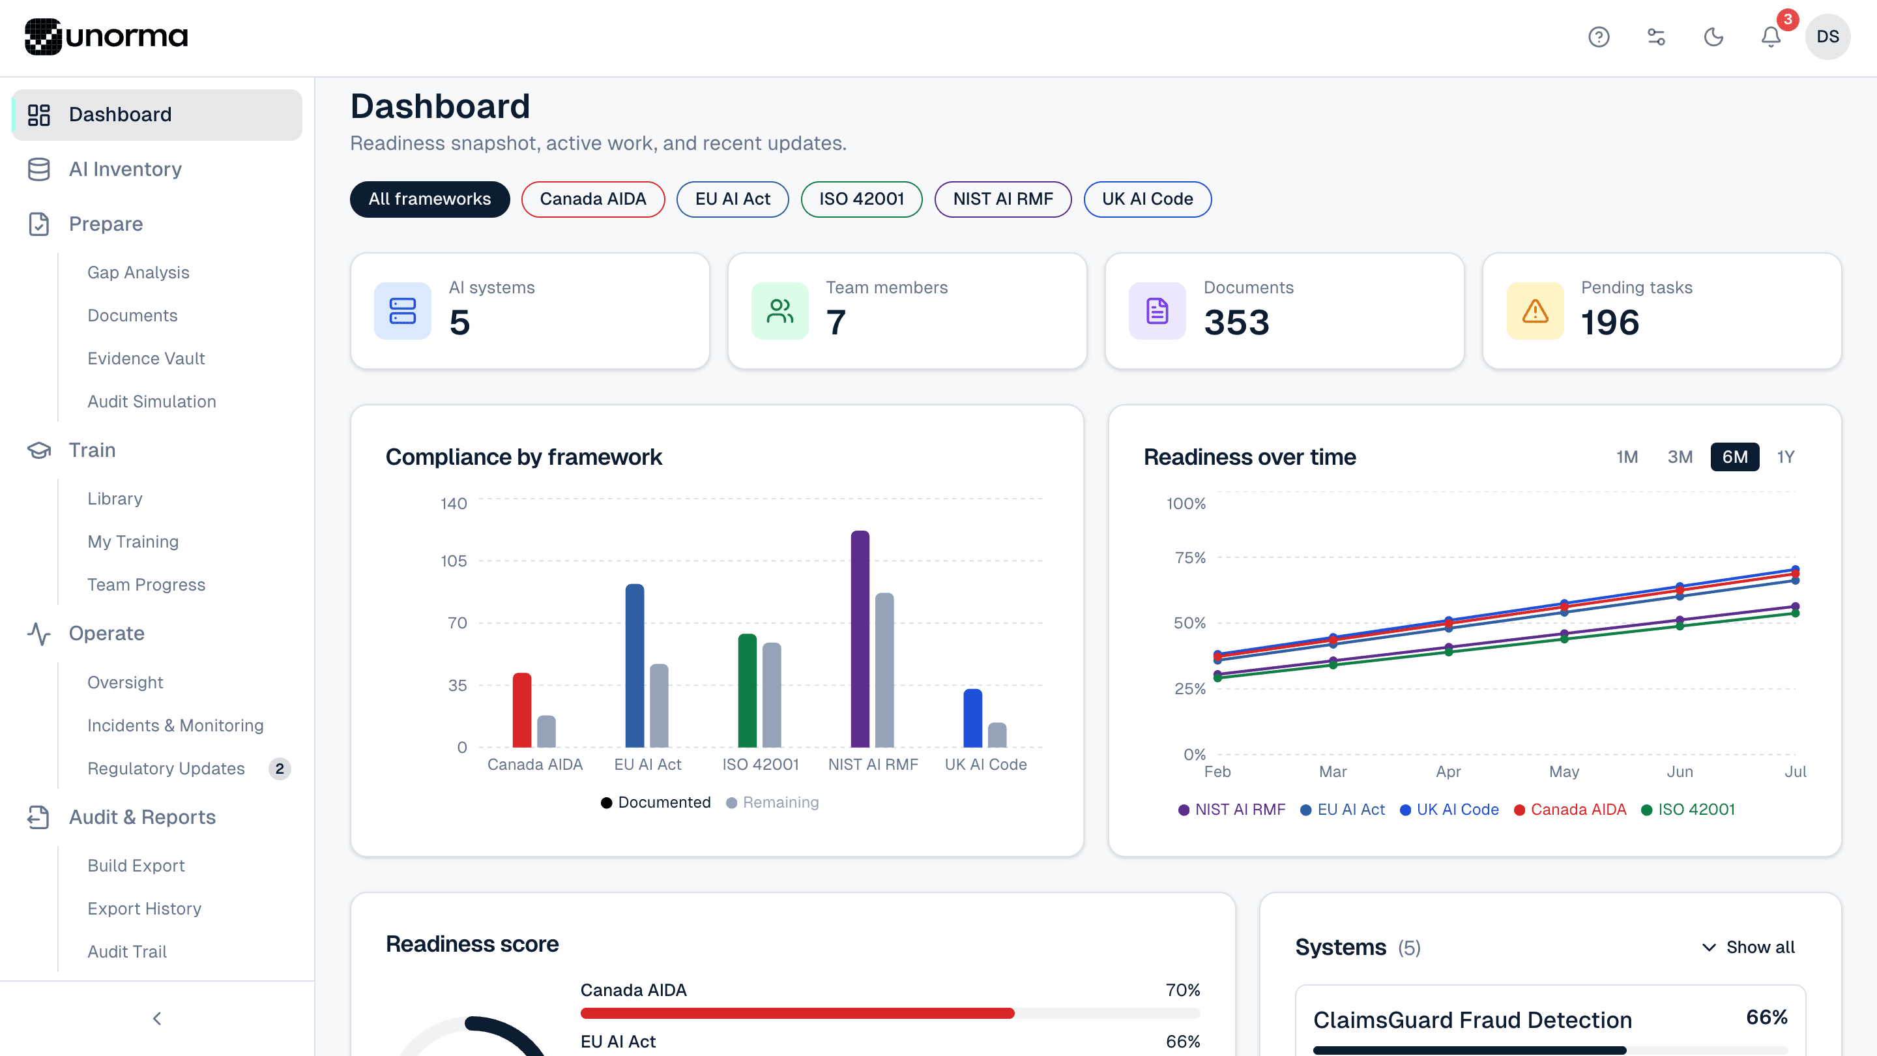Toggle Remaining legend in compliance chart
The width and height of the screenshot is (1877, 1056).
[x=772, y=802]
